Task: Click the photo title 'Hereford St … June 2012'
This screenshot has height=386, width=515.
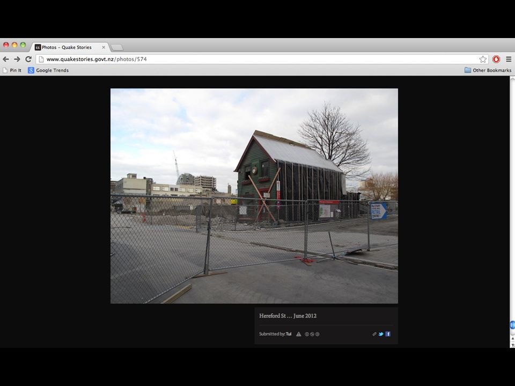Action: 288,316
